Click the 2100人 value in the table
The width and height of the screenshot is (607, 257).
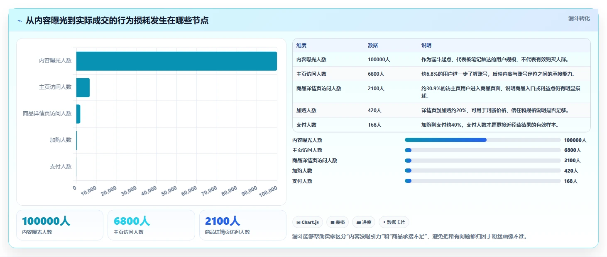(x=376, y=89)
